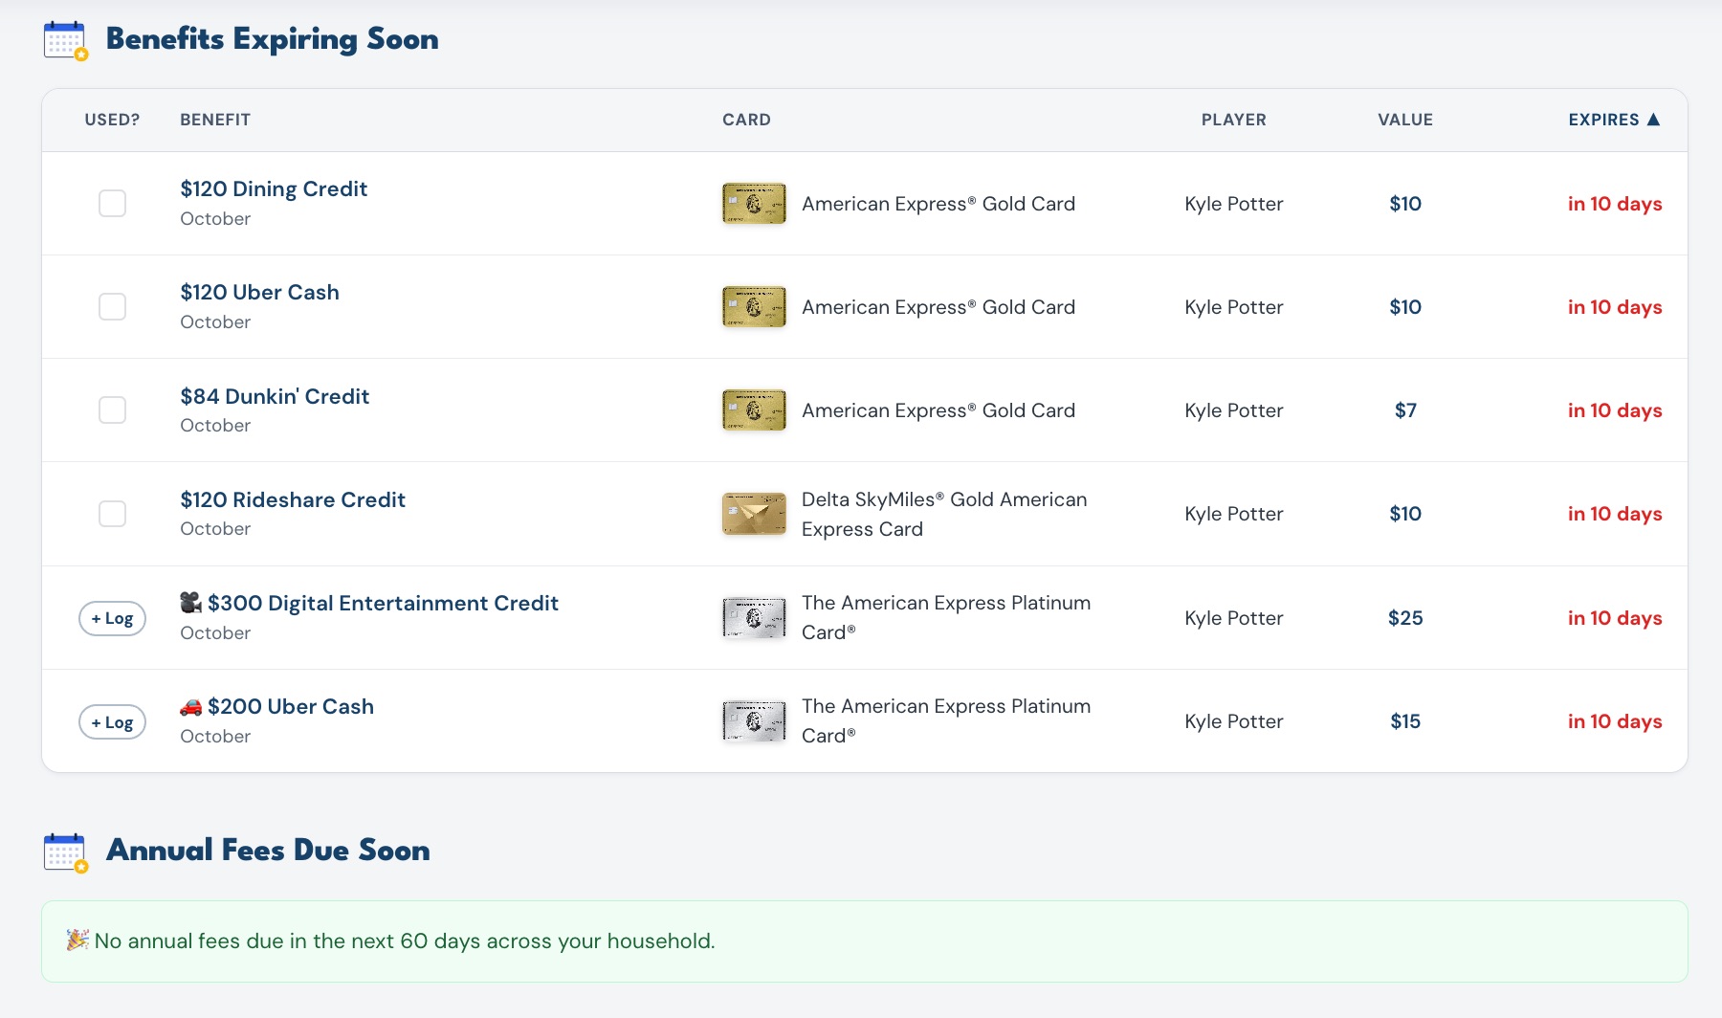Click the Gold Card image in the $120 Uber Cash row
1722x1018 pixels.
(x=754, y=307)
